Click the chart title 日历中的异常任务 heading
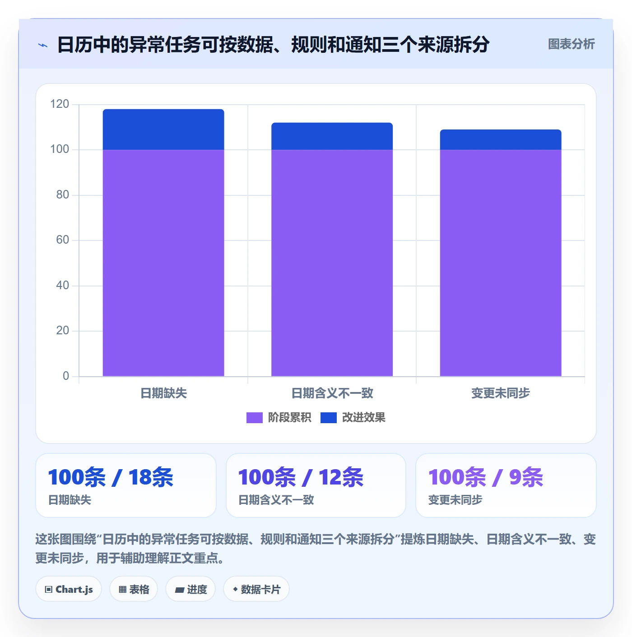This screenshot has width=632, height=637. (273, 45)
